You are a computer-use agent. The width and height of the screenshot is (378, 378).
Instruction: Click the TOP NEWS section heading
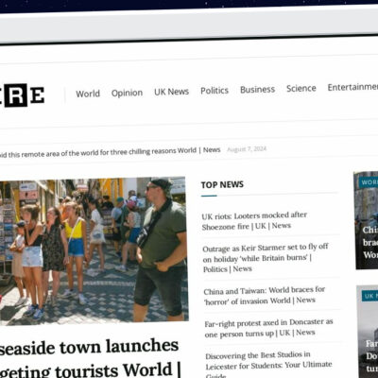click(x=222, y=184)
